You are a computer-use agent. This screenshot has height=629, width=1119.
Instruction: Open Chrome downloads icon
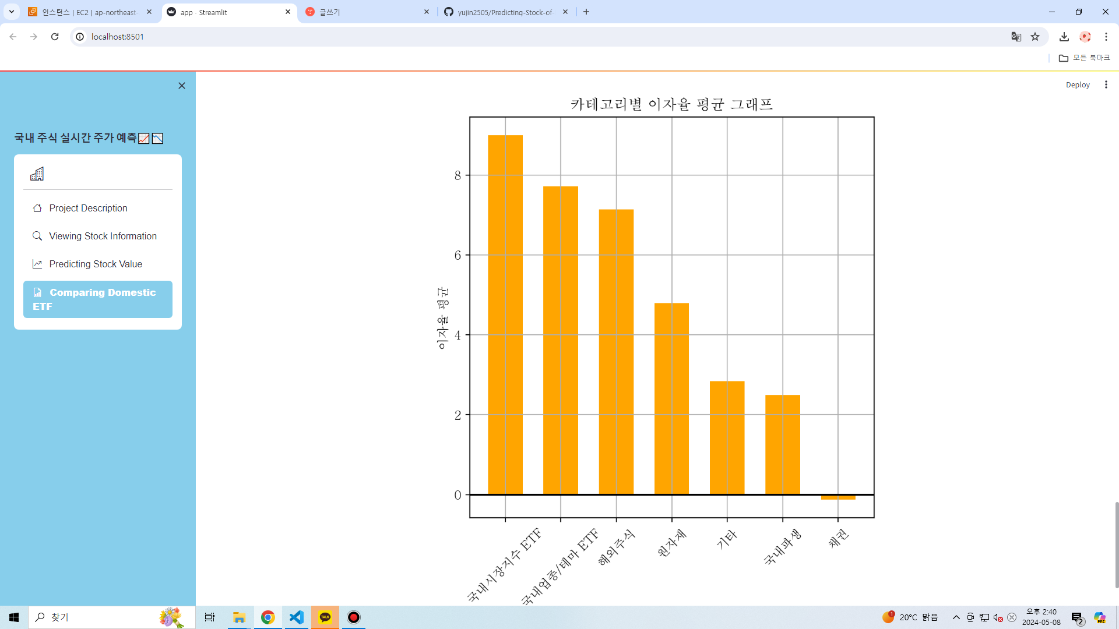(x=1064, y=37)
